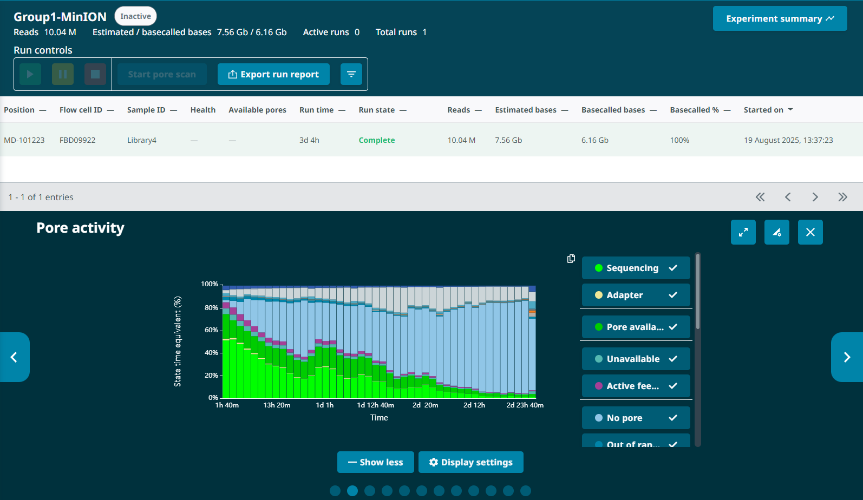Jump to the last page of entries
This screenshot has width=863, height=500.
point(842,197)
